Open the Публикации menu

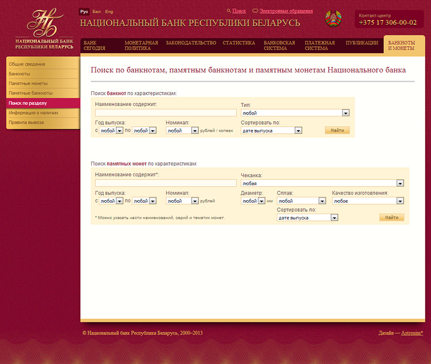click(362, 43)
